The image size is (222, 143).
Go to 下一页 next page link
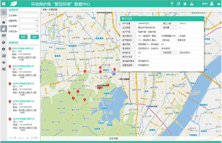pos(34,138)
